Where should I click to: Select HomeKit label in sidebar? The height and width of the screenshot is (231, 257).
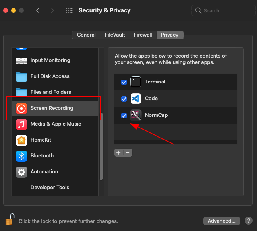click(x=41, y=140)
